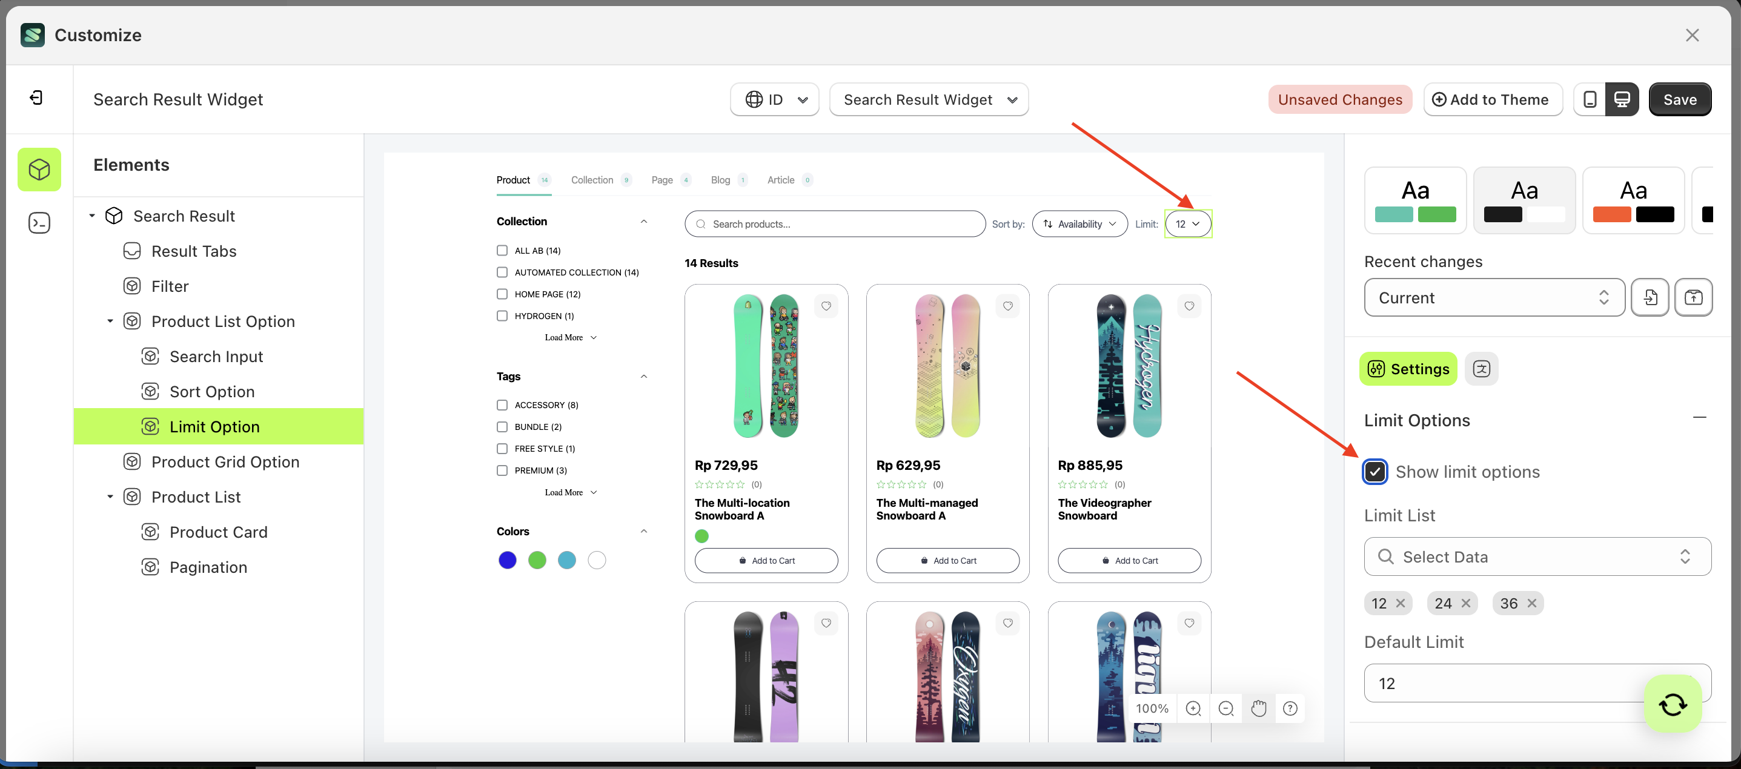Screen dimensions: 1741x769
Task: Switch to the Collection results tab
Action: point(592,180)
